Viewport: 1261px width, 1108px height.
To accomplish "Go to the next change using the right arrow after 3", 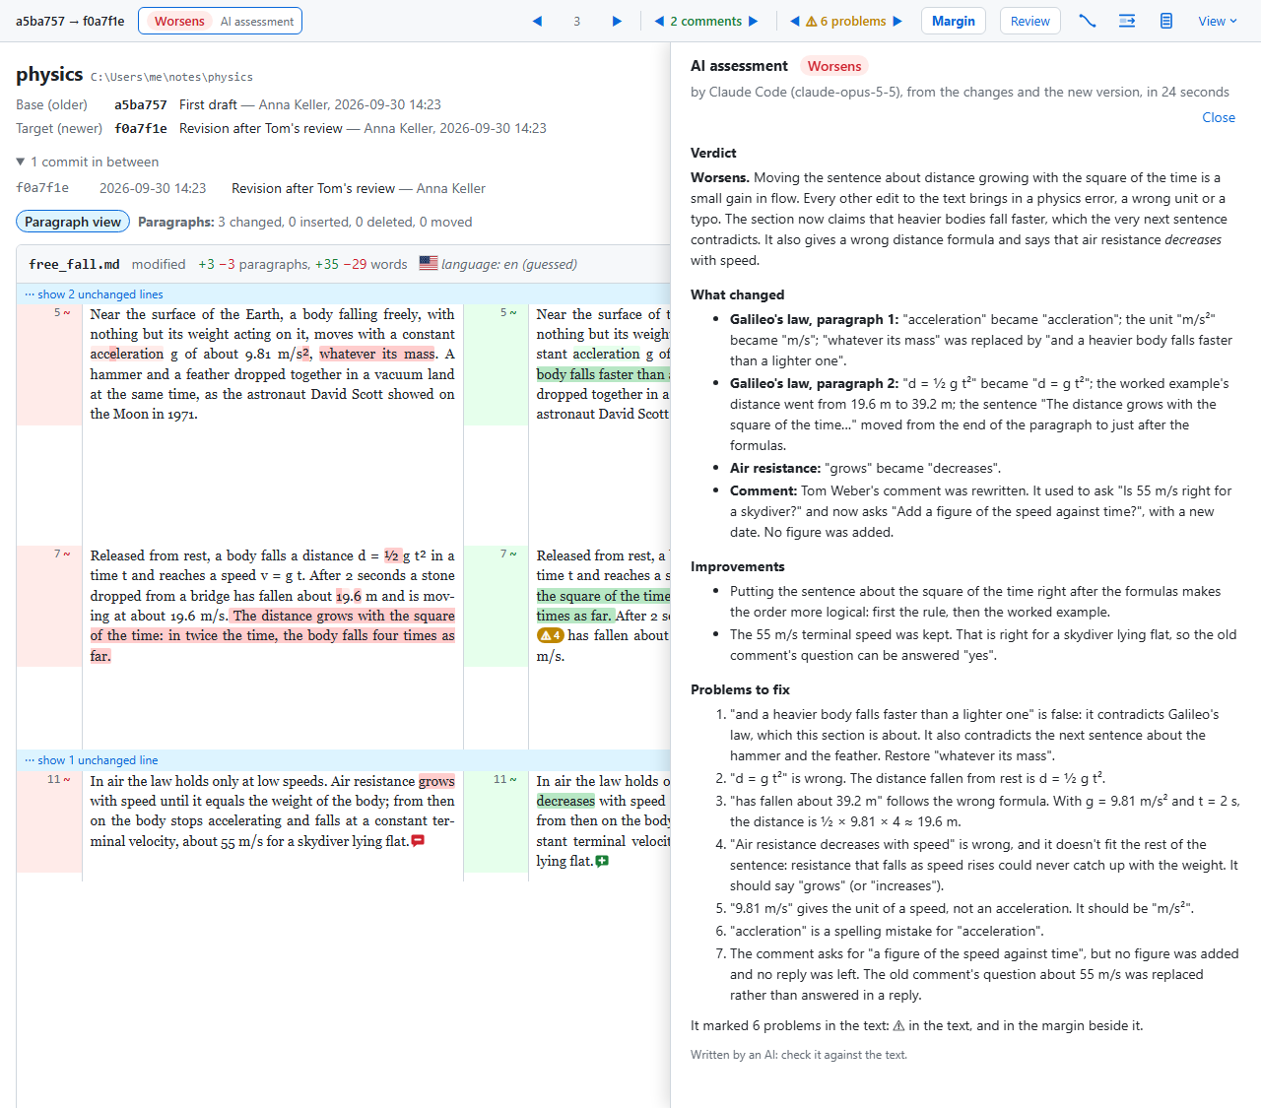I will coord(617,21).
